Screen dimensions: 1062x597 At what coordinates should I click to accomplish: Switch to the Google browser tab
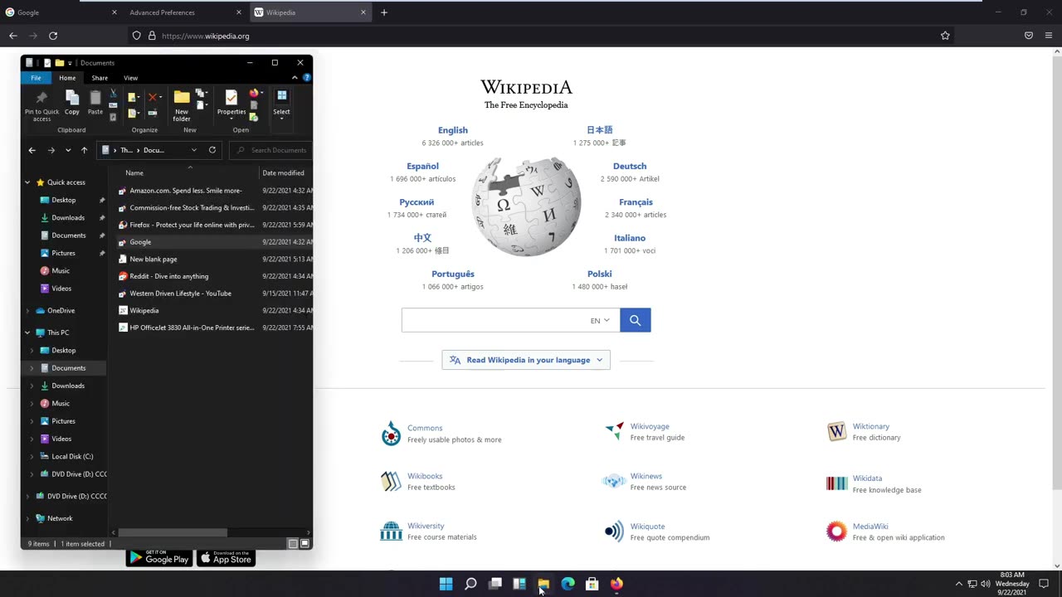[x=61, y=12]
